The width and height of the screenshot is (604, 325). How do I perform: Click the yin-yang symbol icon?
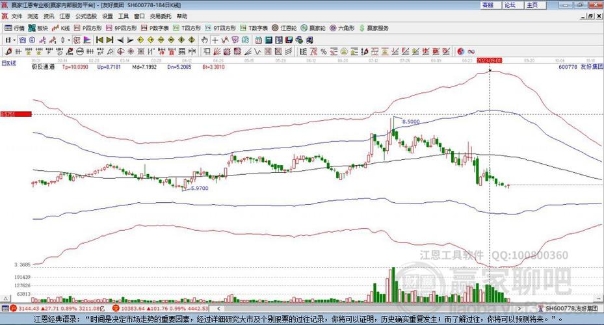(460, 51)
